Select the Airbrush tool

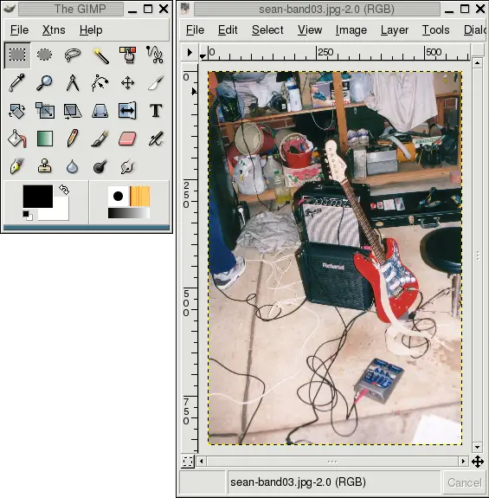(155, 139)
